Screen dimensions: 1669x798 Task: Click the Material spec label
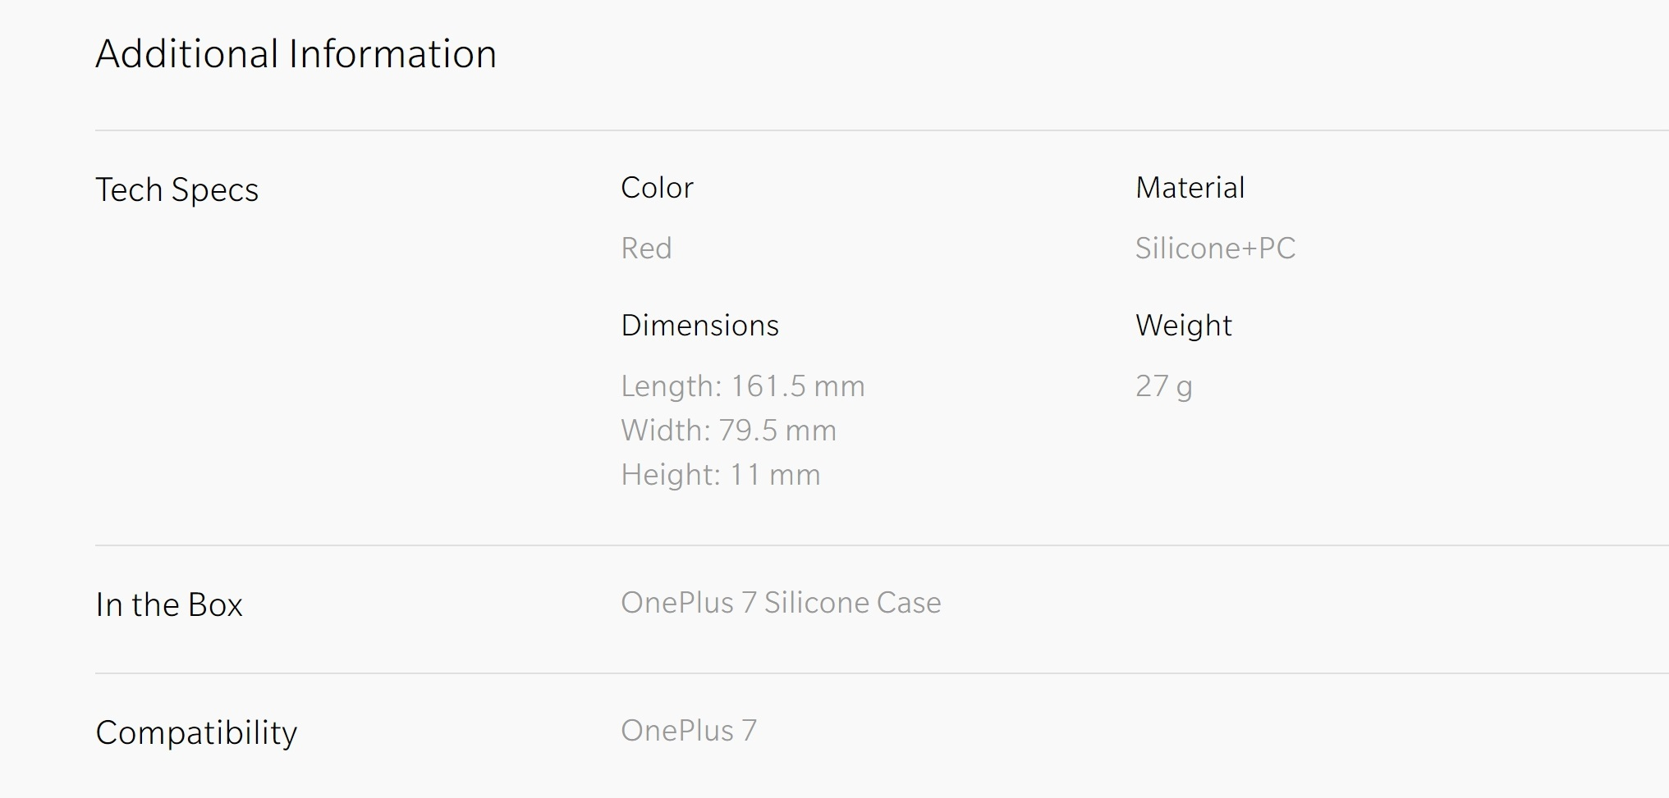(1190, 188)
